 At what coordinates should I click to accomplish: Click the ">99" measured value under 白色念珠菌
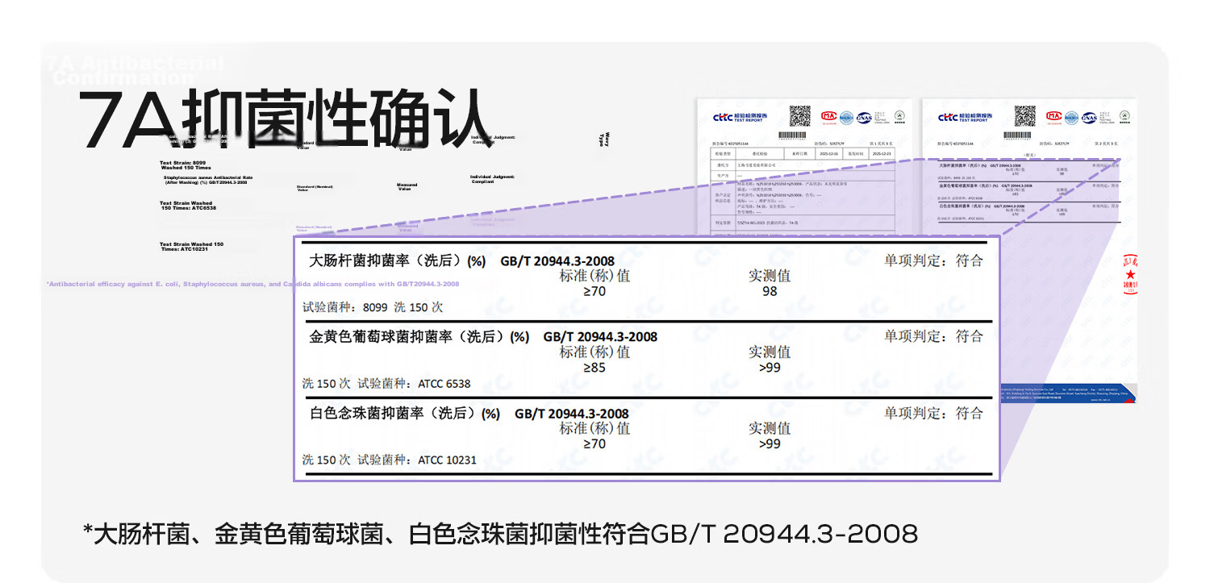click(x=770, y=443)
